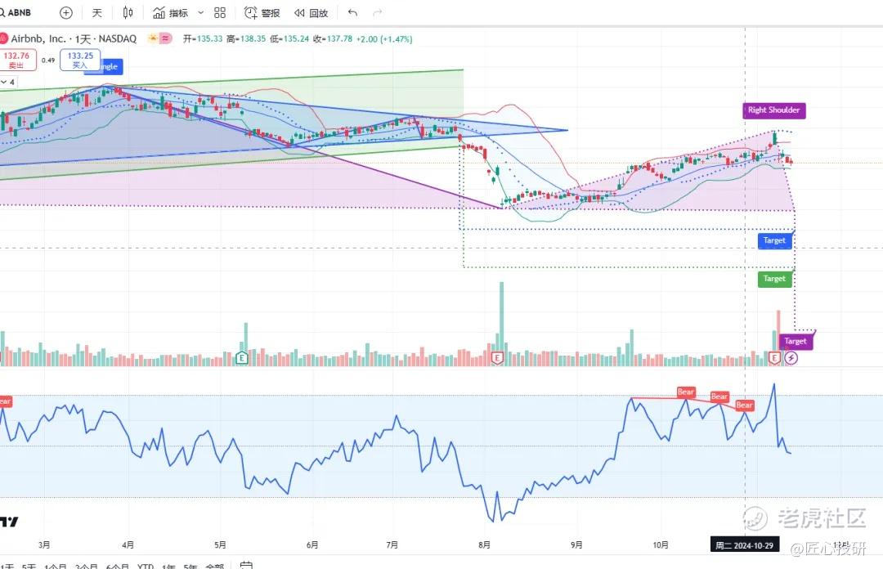Expand the favorites chevron beside 指标

pyautogui.click(x=200, y=12)
